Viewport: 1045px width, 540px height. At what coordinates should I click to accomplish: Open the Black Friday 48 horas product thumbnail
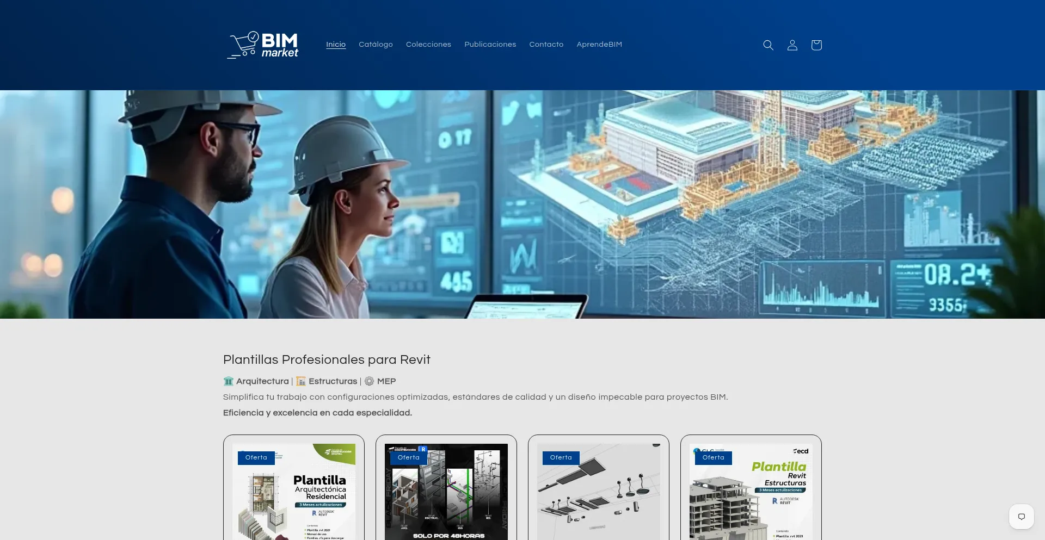point(446,492)
